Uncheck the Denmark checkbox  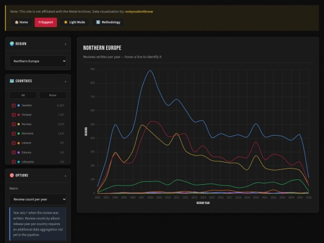click(x=14, y=133)
